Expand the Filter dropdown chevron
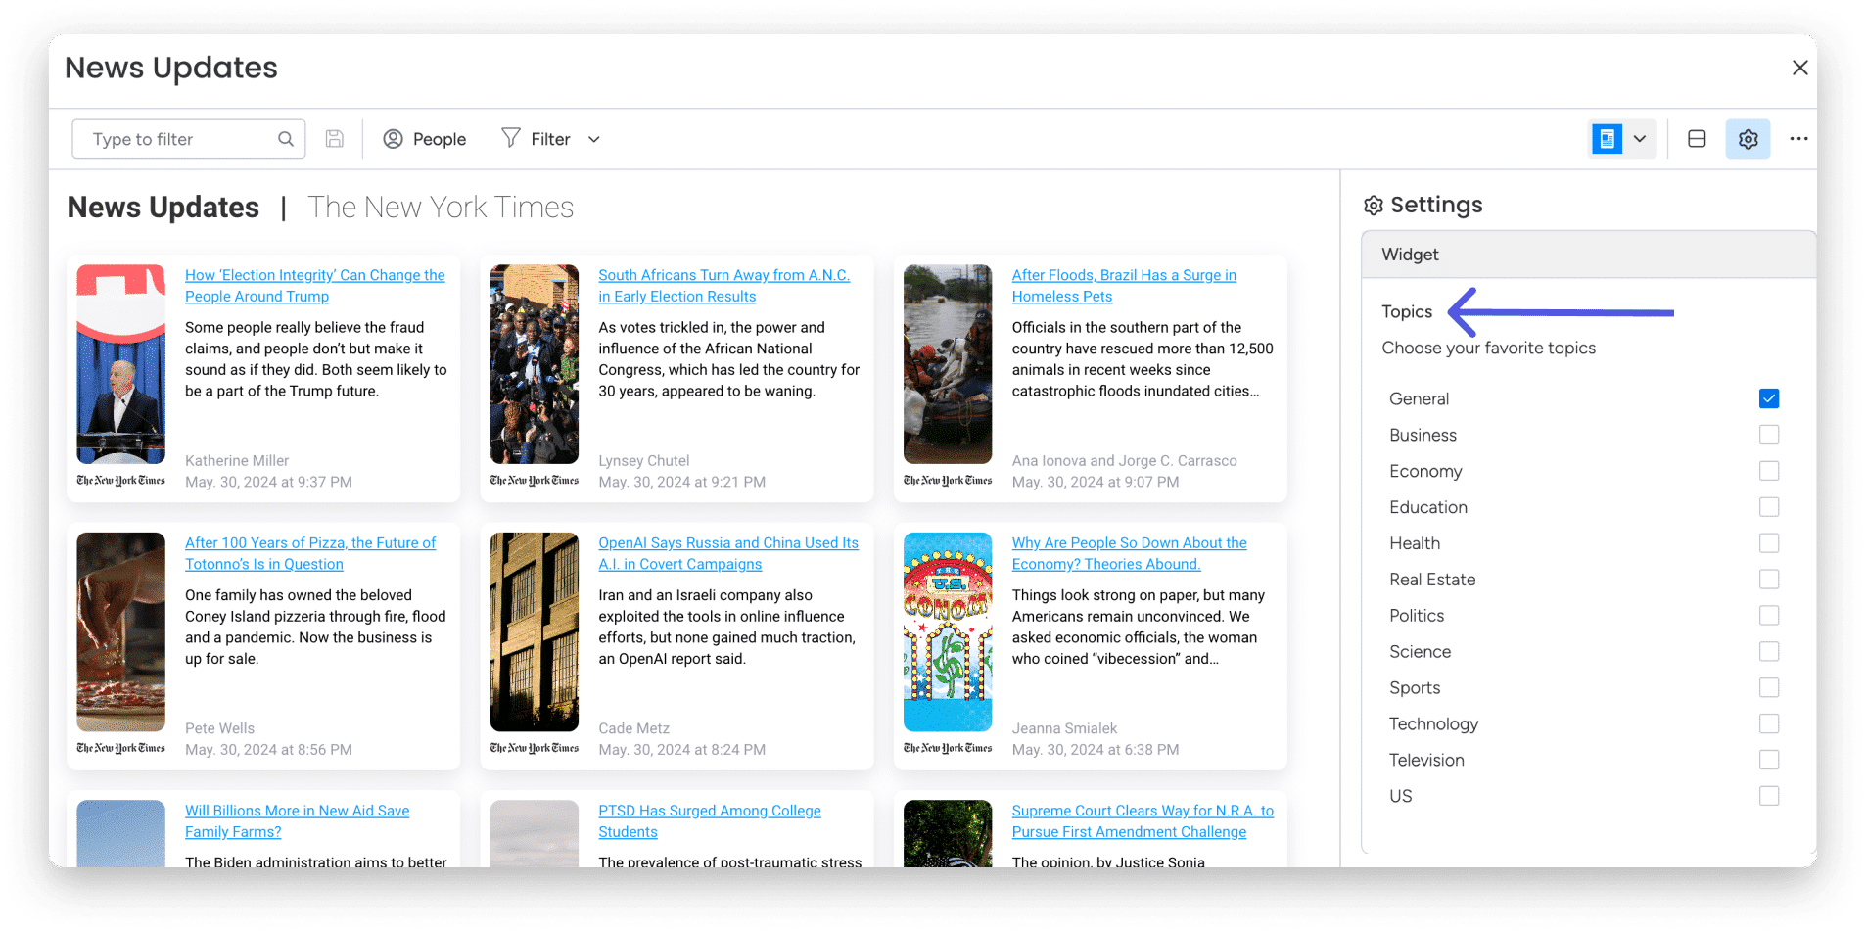 (594, 139)
